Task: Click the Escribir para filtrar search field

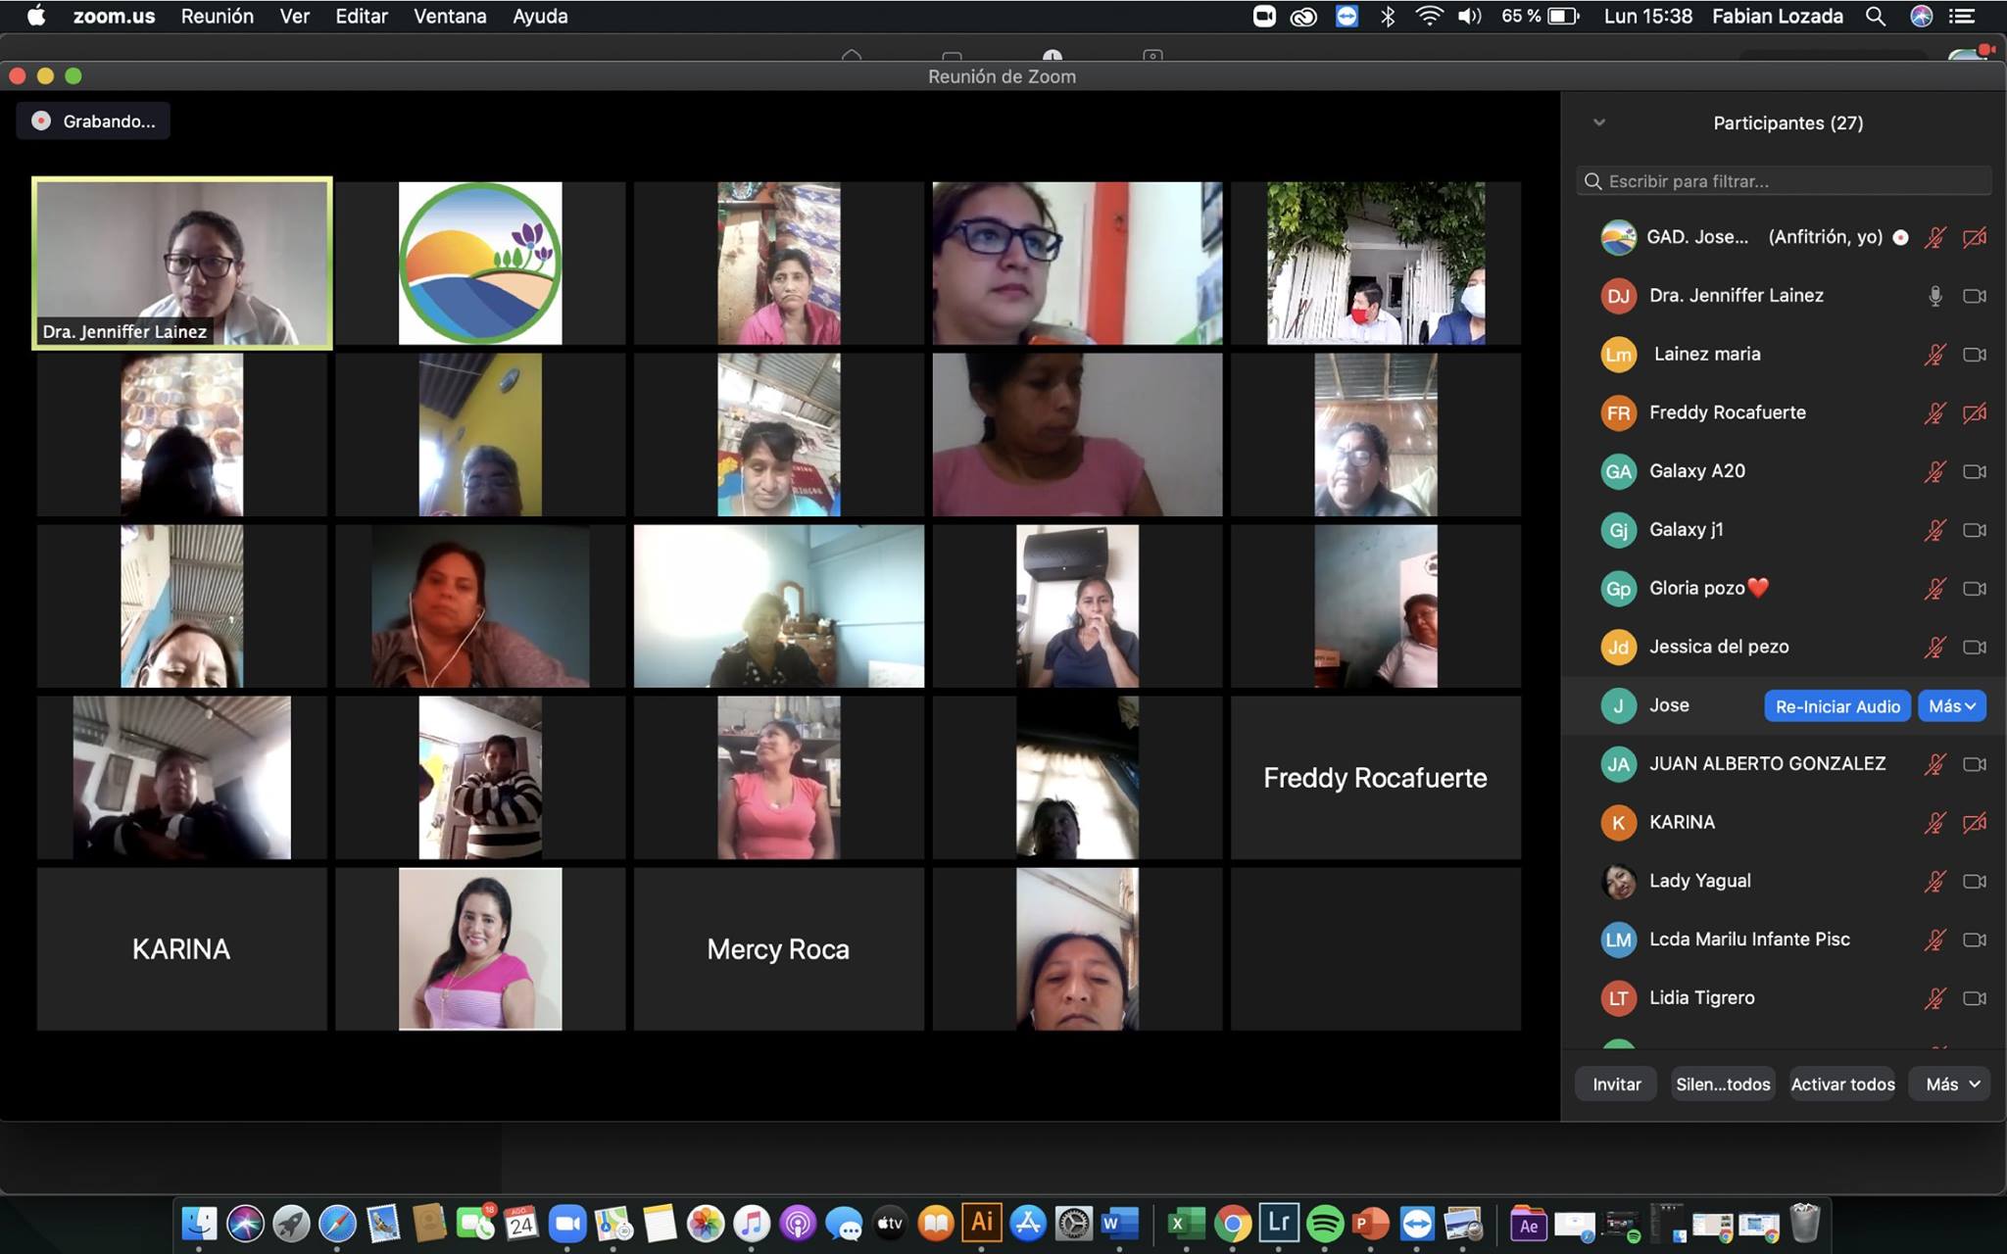Action: (1784, 181)
